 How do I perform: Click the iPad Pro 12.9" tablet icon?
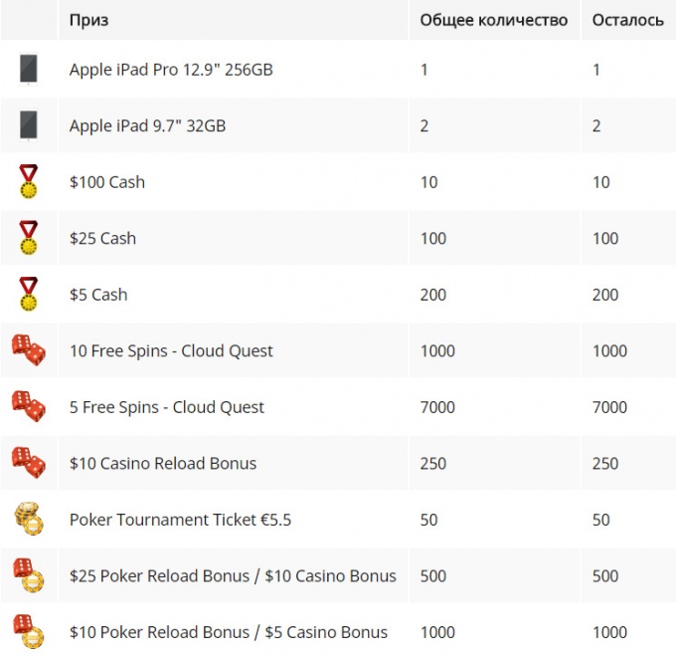[29, 69]
